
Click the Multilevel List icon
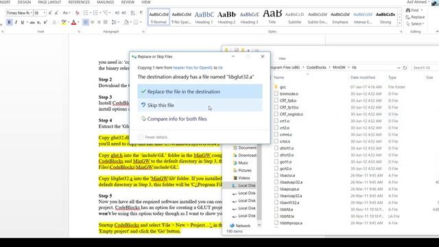pyautogui.click(x=105, y=13)
